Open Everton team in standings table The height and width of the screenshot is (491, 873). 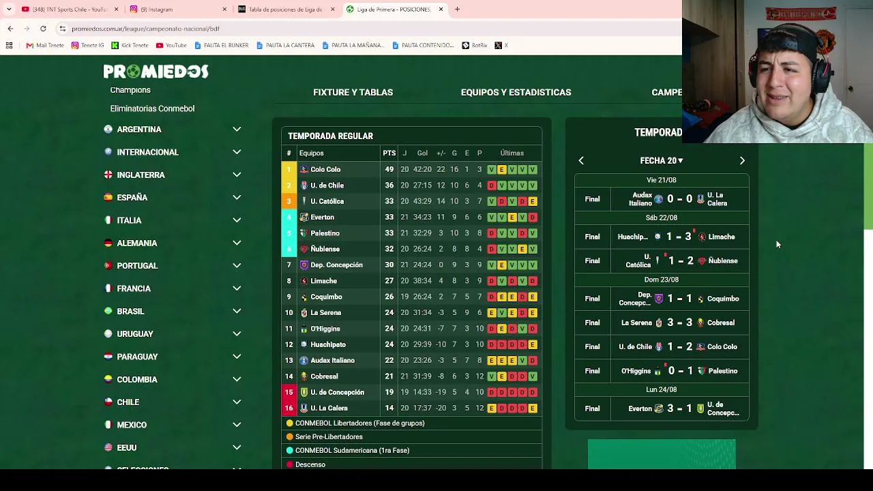coord(322,218)
